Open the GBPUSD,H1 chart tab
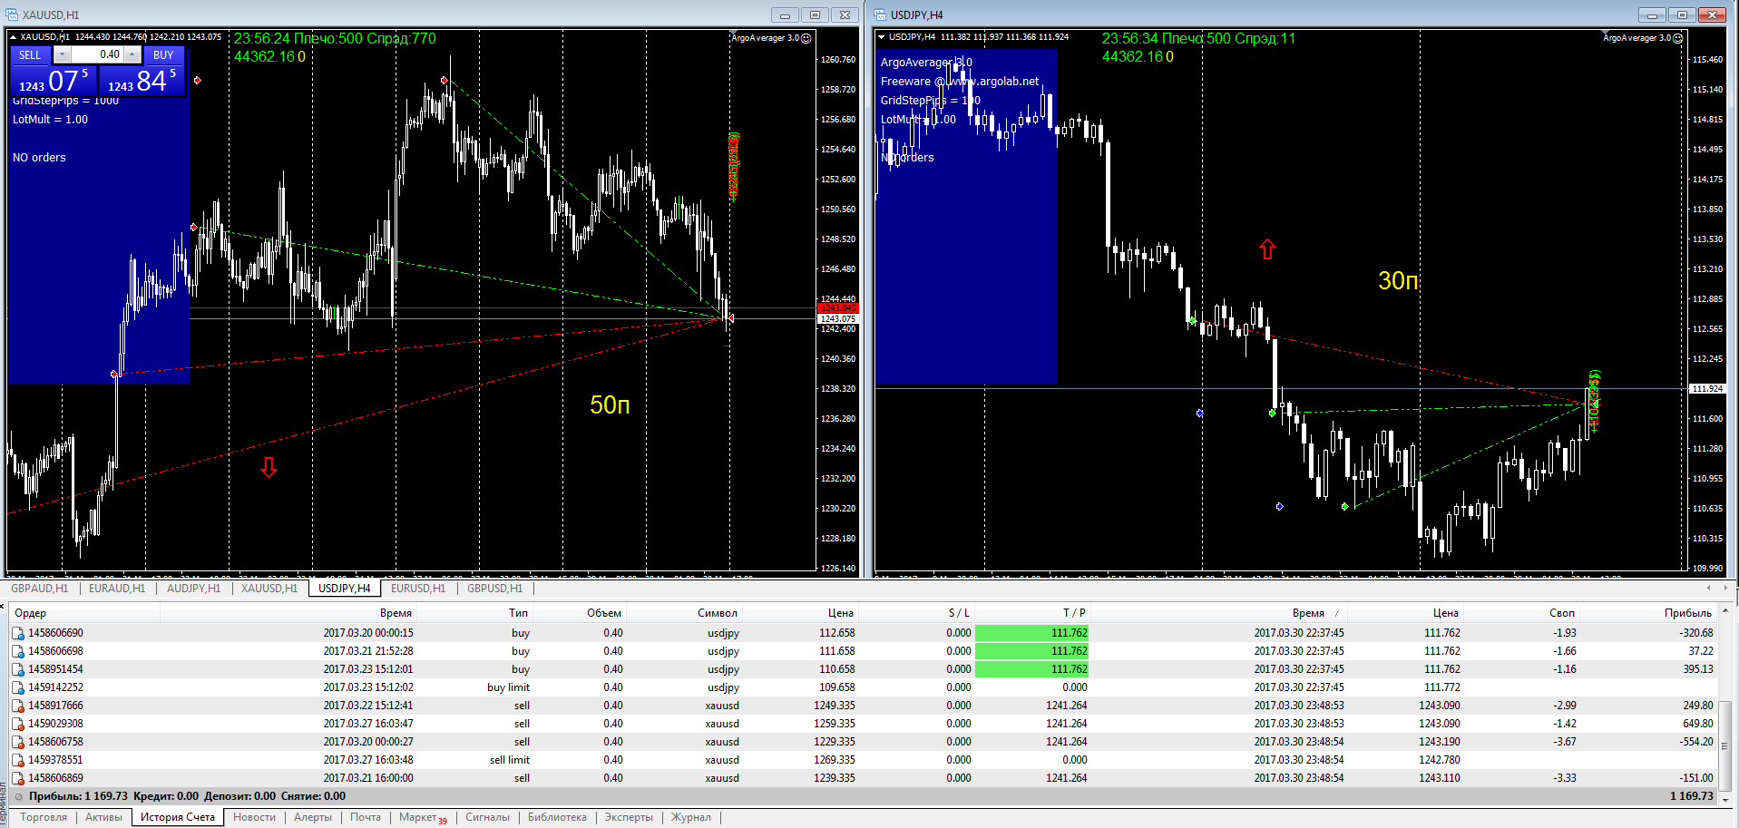Screen dimensions: 1739x828 point(495,589)
